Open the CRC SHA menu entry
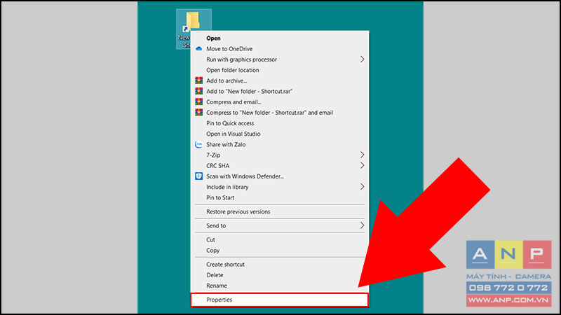Screen dimensions: 561x315 pyautogui.click(x=279, y=165)
